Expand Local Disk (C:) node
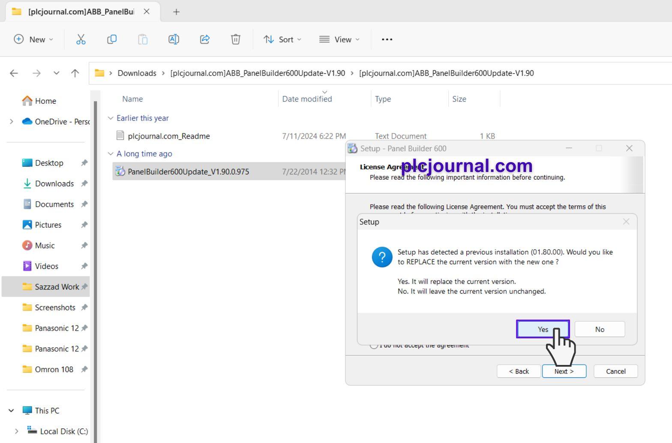 [16, 431]
